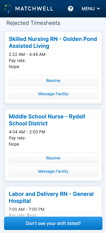Expand the MENU dropdown
Image resolution: width=106 pixels, height=233 pixels.
tap(91, 9)
